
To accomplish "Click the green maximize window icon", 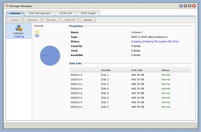I will click(x=190, y=6).
